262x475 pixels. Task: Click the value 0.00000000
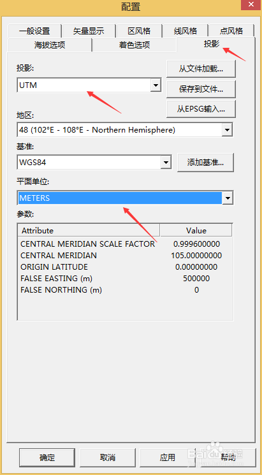tap(196, 267)
